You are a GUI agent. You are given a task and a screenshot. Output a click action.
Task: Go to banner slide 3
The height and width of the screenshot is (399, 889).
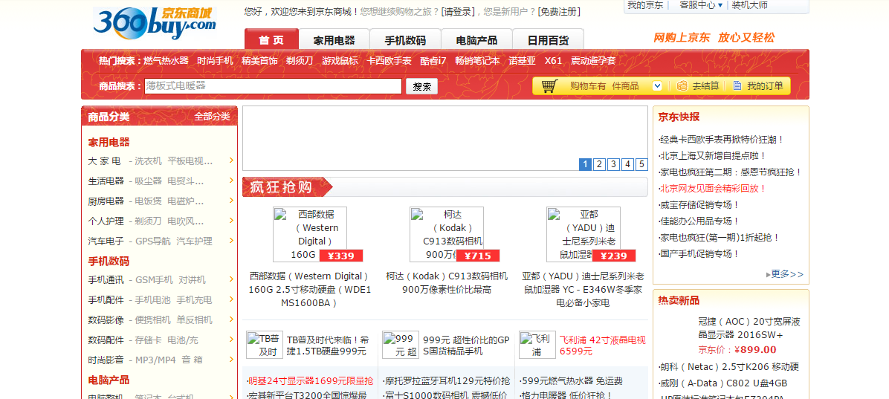click(x=613, y=164)
